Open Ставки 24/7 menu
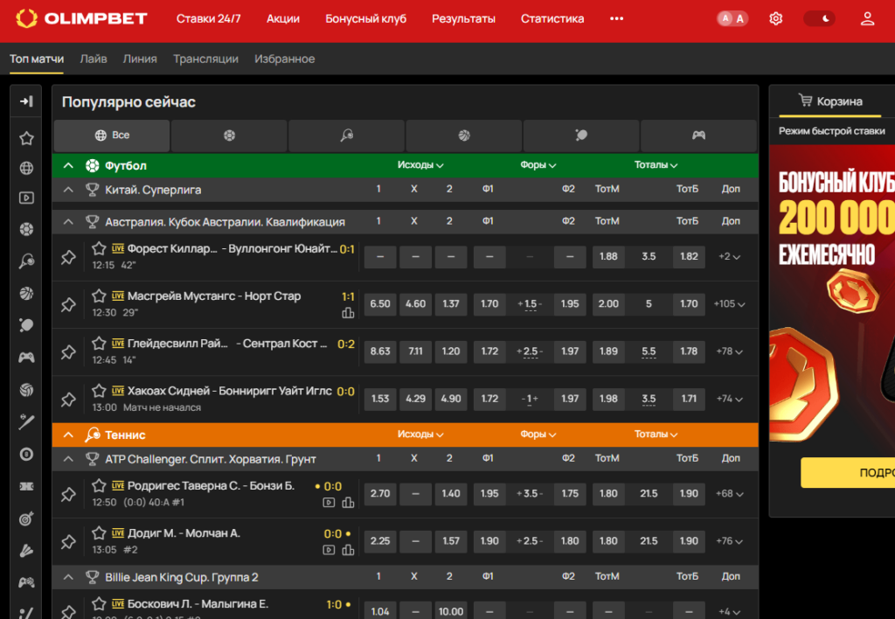895x619 pixels. click(208, 19)
